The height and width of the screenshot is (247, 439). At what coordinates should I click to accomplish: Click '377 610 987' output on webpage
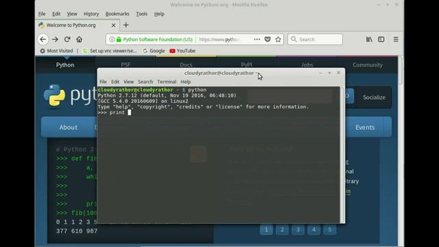[77, 231]
